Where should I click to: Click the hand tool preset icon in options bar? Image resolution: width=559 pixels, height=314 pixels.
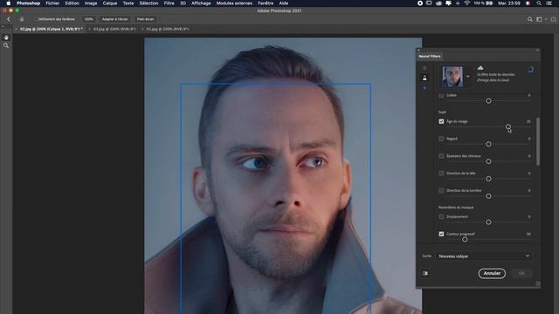(x=22, y=19)
